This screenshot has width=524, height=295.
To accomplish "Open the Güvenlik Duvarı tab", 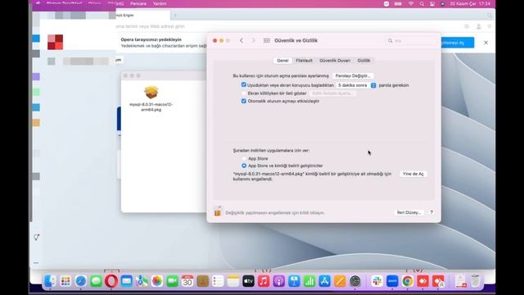I will [335, 61].
